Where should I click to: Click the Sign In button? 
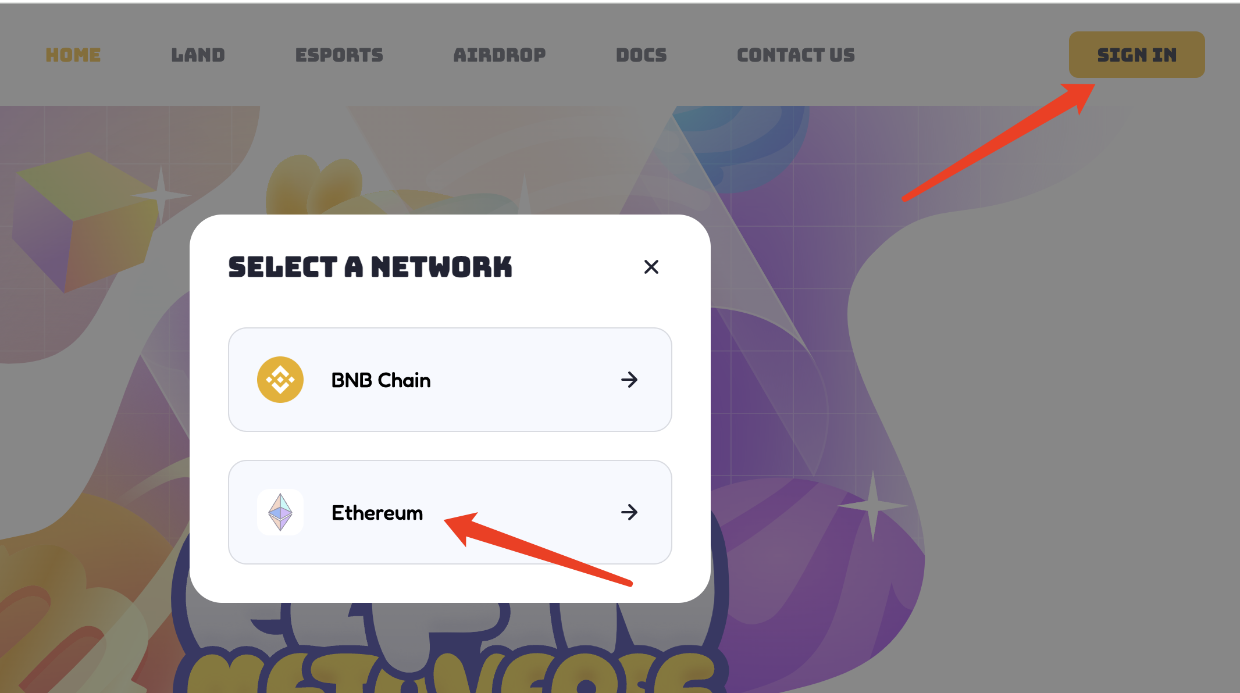point(1136,55)
